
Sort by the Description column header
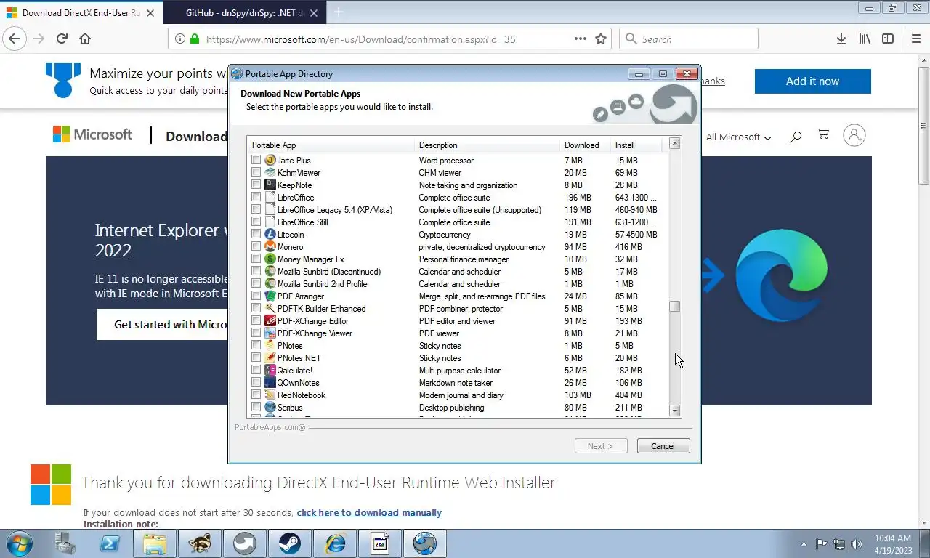click(x=488, y=145)
